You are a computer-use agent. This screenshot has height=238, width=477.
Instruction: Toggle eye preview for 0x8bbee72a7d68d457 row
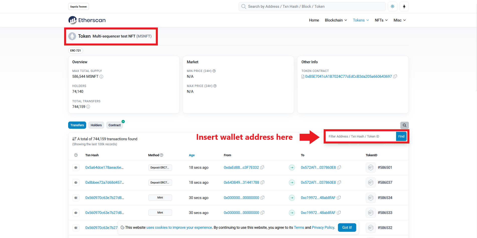(x=76, y=182)
